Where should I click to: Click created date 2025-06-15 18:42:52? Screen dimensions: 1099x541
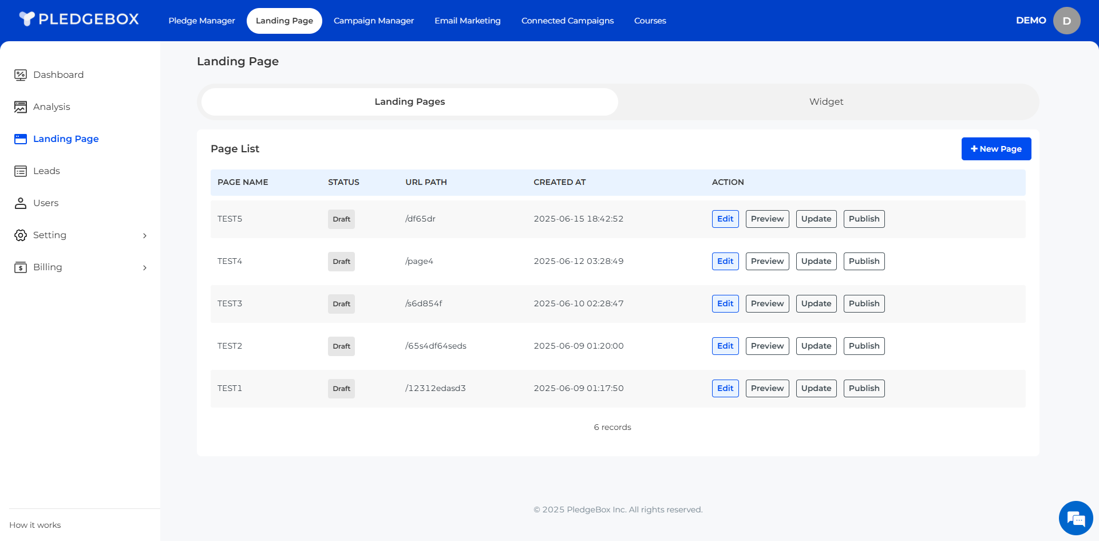tap(579, 219)
